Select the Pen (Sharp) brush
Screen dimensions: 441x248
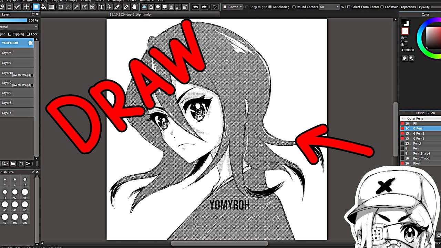(420, 153)
